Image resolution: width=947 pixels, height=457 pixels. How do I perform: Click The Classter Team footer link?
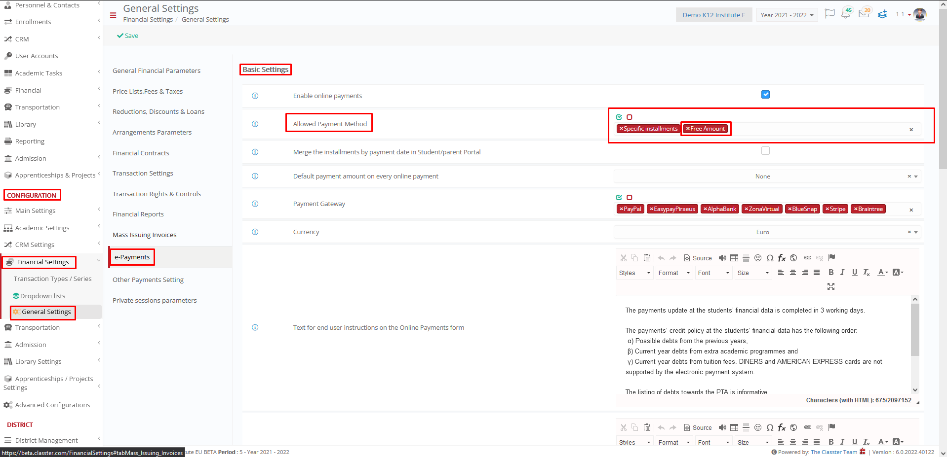[x=834, y=452]
